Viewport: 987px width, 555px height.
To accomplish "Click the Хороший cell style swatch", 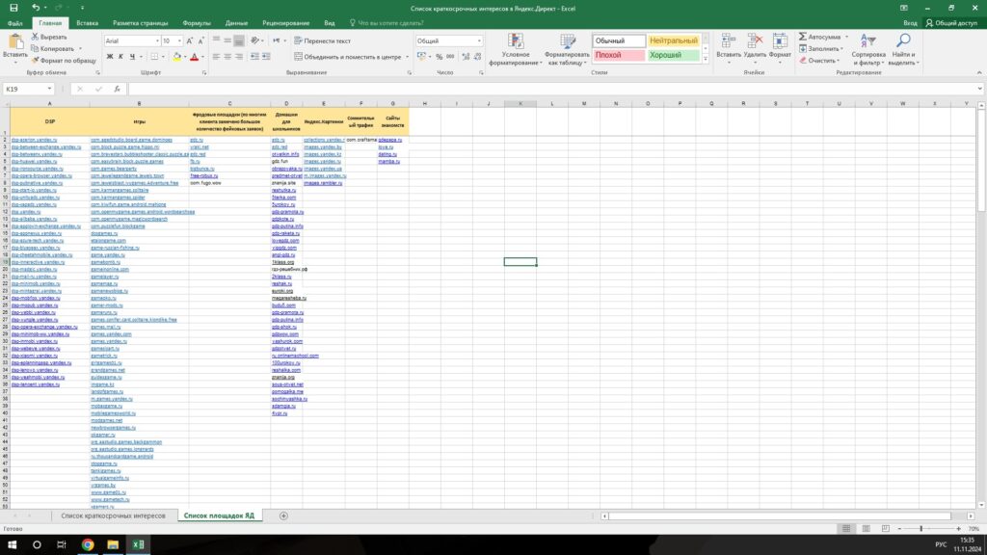I will point(674,55).
